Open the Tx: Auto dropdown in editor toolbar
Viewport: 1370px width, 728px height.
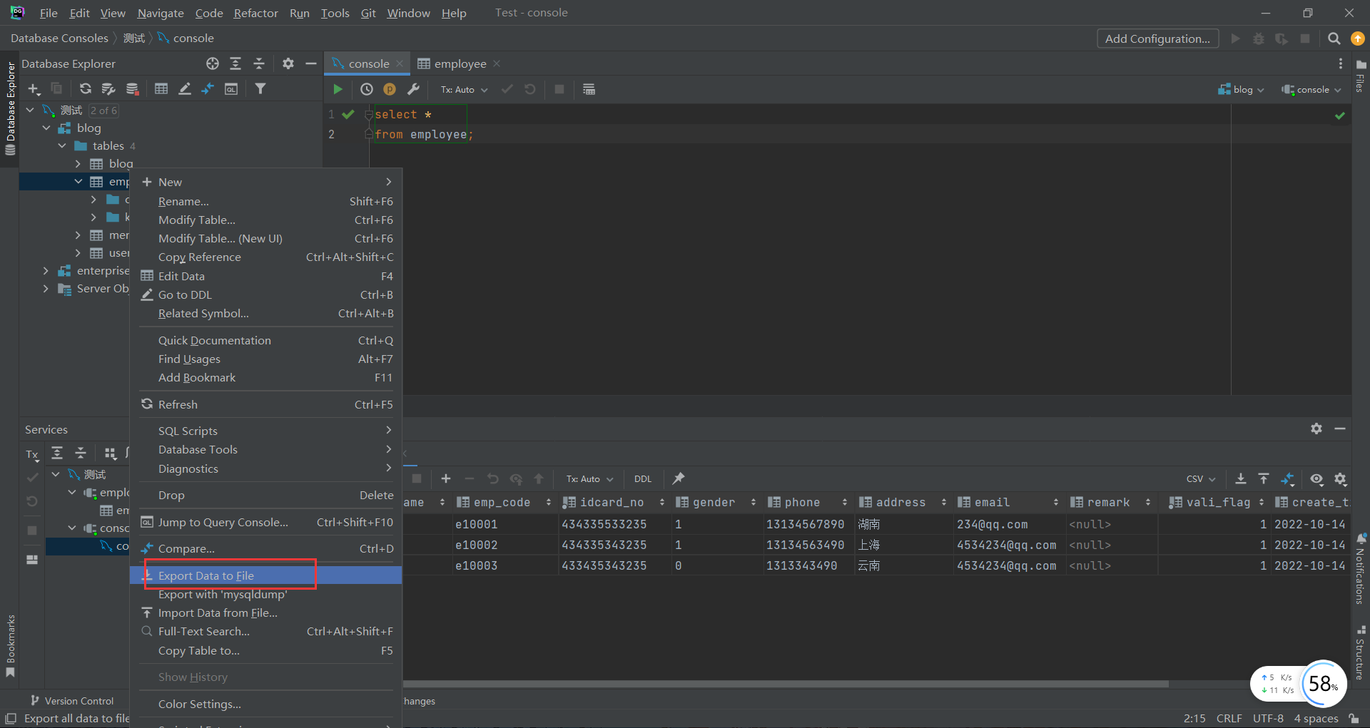tap(464, 89)
